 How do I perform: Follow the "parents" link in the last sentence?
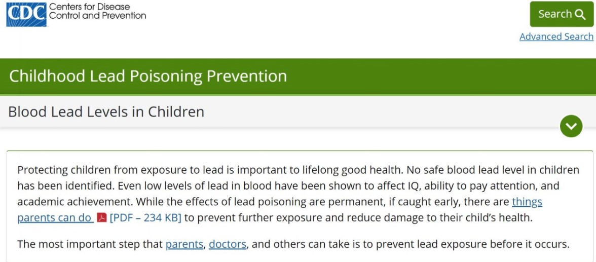tap(184, 244)
